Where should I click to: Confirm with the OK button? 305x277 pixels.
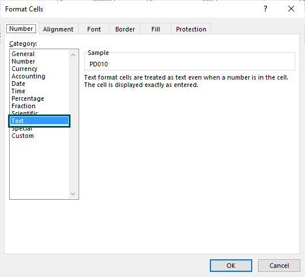coord(231,266)
